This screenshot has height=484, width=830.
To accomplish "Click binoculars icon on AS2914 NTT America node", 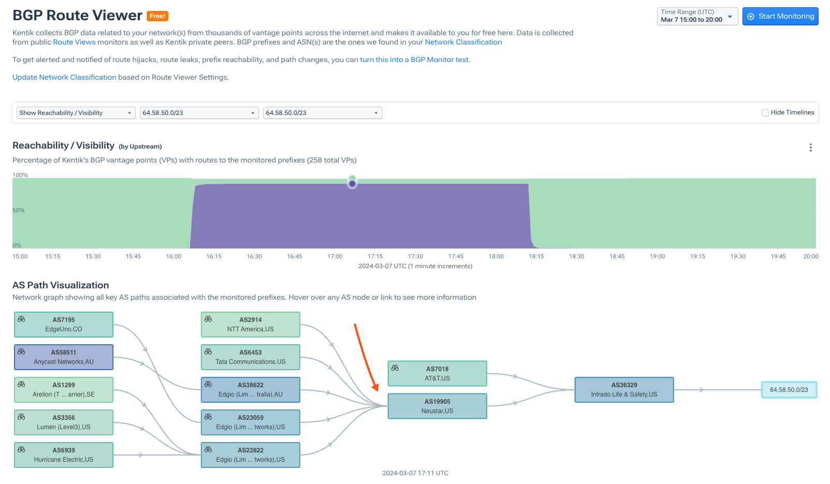I will (208, 319).
